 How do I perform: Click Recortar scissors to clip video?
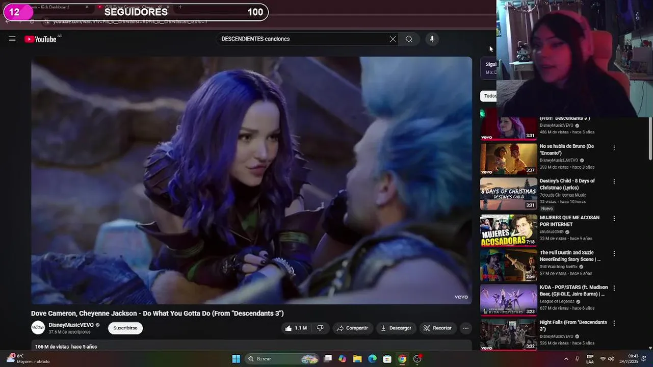[437, 328]
